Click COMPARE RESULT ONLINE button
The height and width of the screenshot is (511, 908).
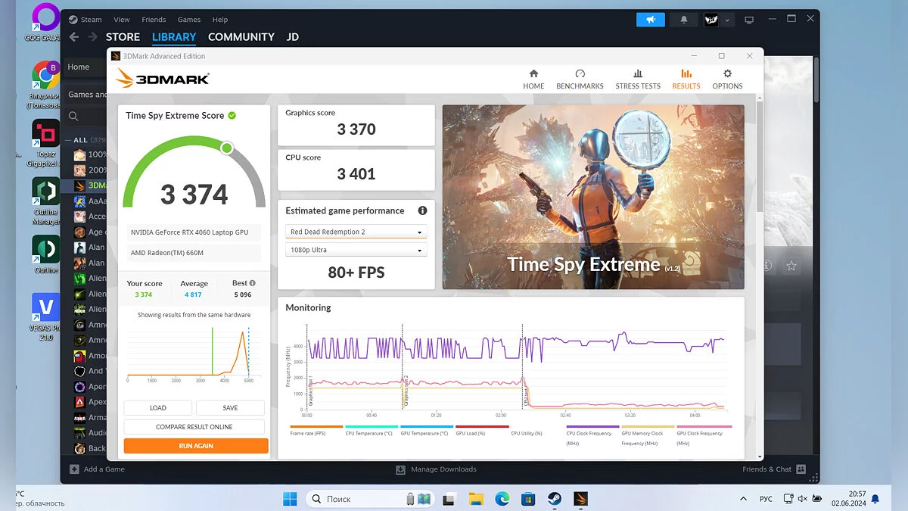(194, 427)
